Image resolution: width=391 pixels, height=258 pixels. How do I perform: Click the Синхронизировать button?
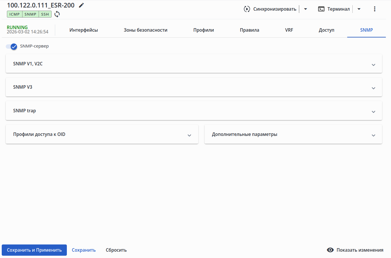270,9
